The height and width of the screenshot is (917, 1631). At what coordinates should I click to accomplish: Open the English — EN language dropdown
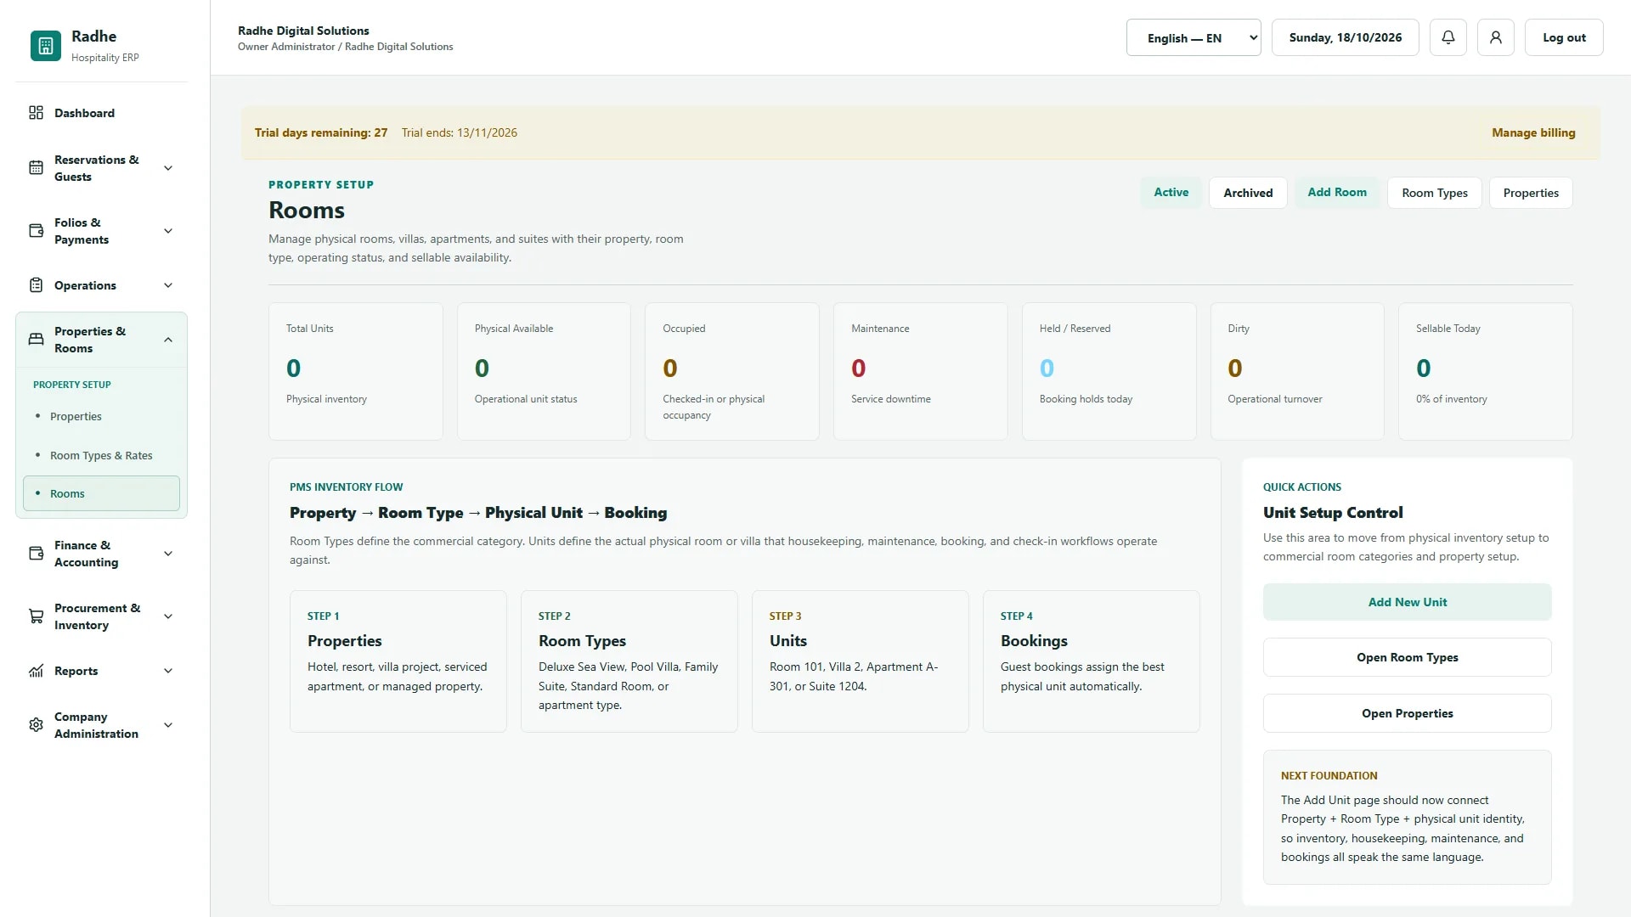(1194, 37)
